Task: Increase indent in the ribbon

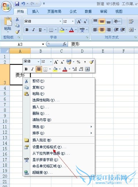Action: tap(122, 30)
